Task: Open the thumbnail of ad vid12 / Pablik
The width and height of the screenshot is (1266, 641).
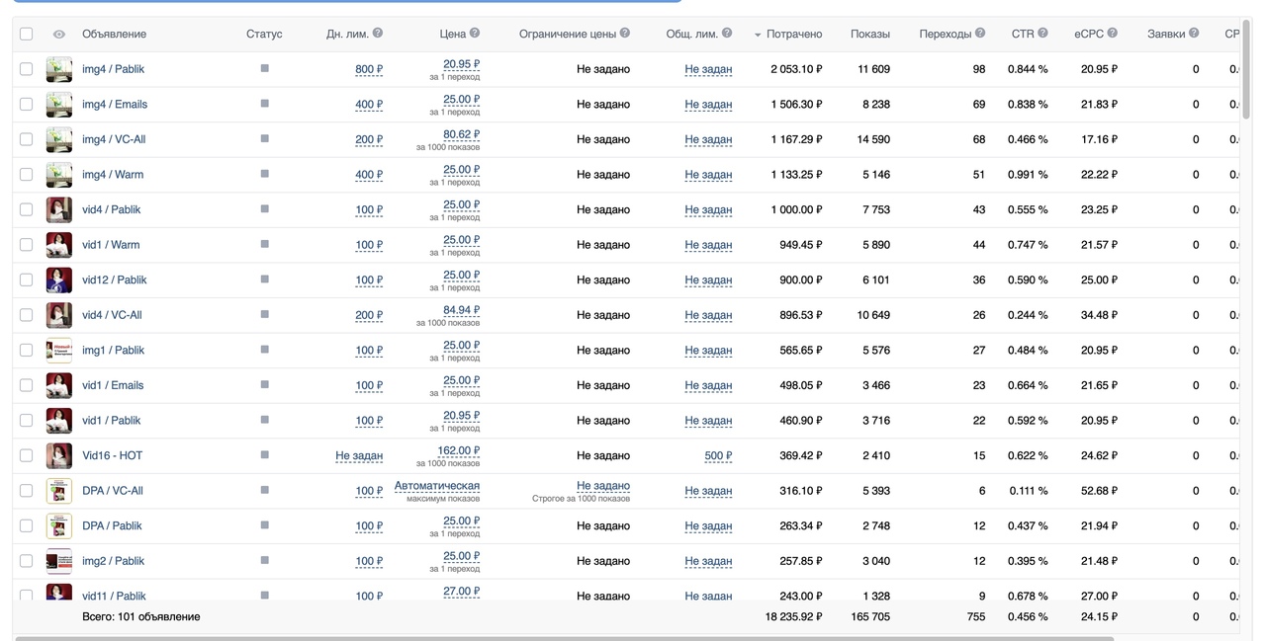Action: 59,280
